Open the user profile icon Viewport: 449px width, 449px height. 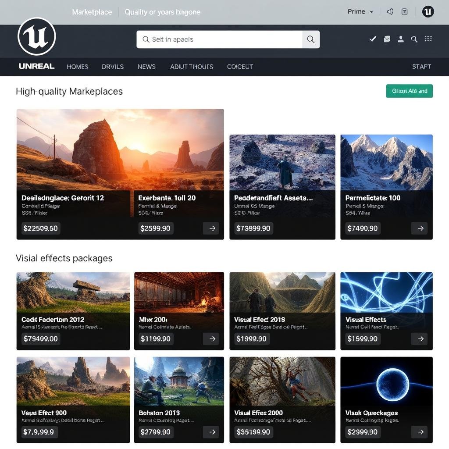tap(400, 39)
